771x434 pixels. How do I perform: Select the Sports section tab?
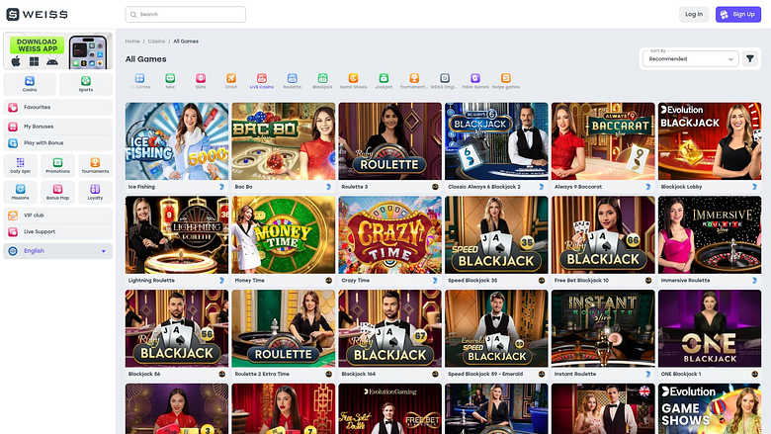[86, 84]
